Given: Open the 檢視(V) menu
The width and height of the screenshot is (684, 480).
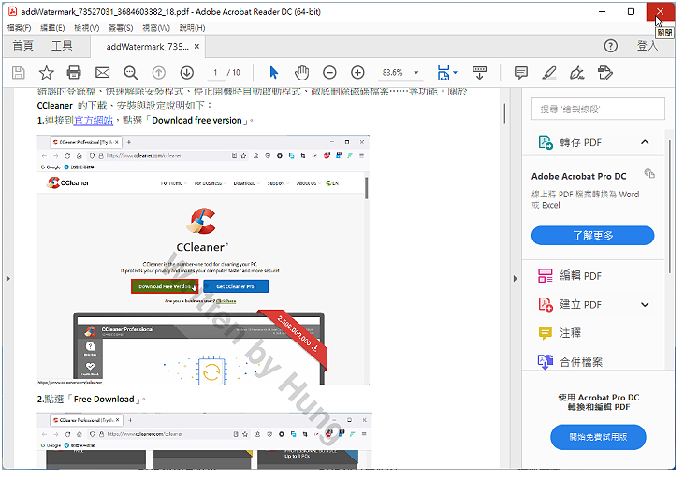Looking at the screenshot, I should click(86, 28).
